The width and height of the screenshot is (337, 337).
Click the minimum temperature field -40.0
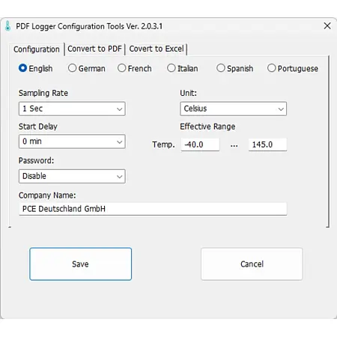200,145
